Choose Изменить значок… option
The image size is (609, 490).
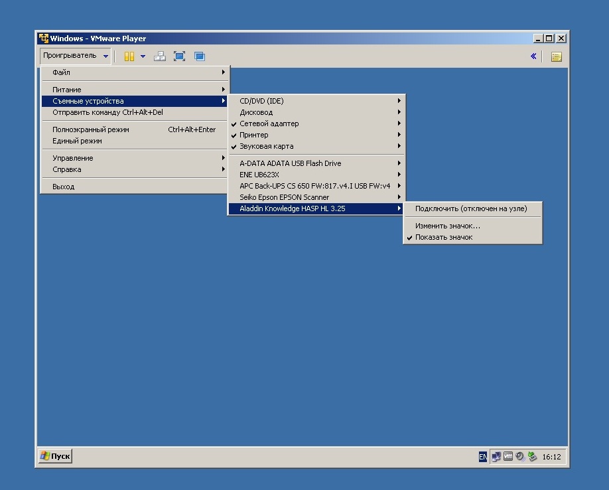coord(447,226)
